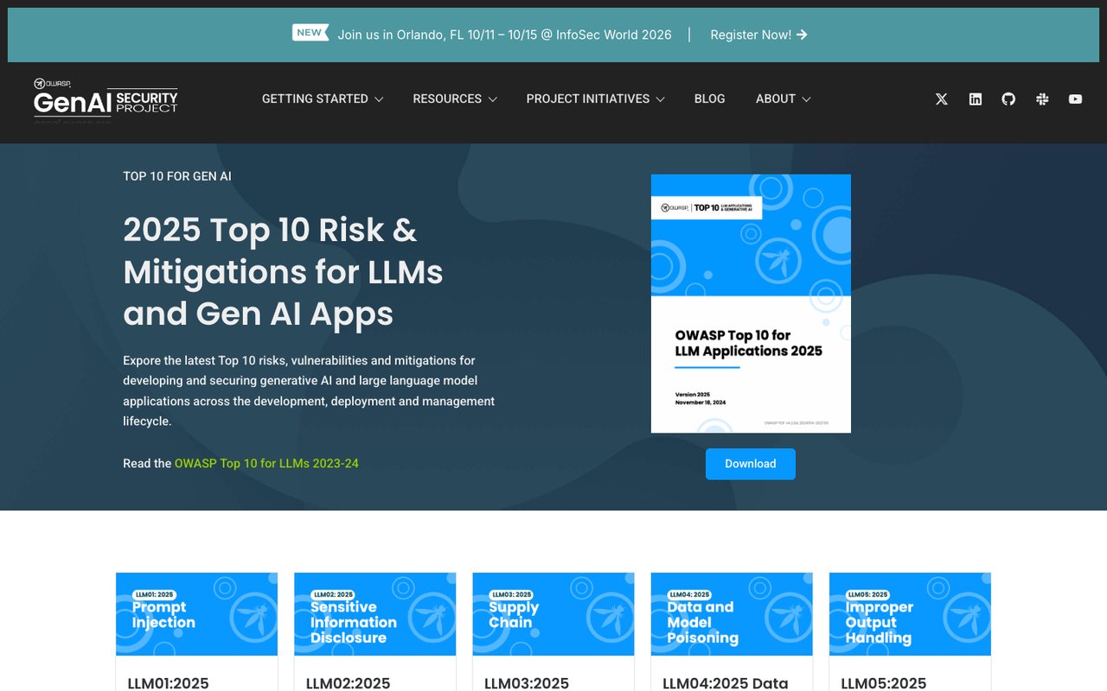This screenshot has height=691, width=1107.
Task: Go to the Blog page
Action: 709,99
